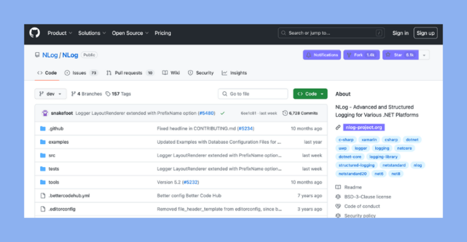Select the netstandard20 topic tag

(x=352, y=173)
